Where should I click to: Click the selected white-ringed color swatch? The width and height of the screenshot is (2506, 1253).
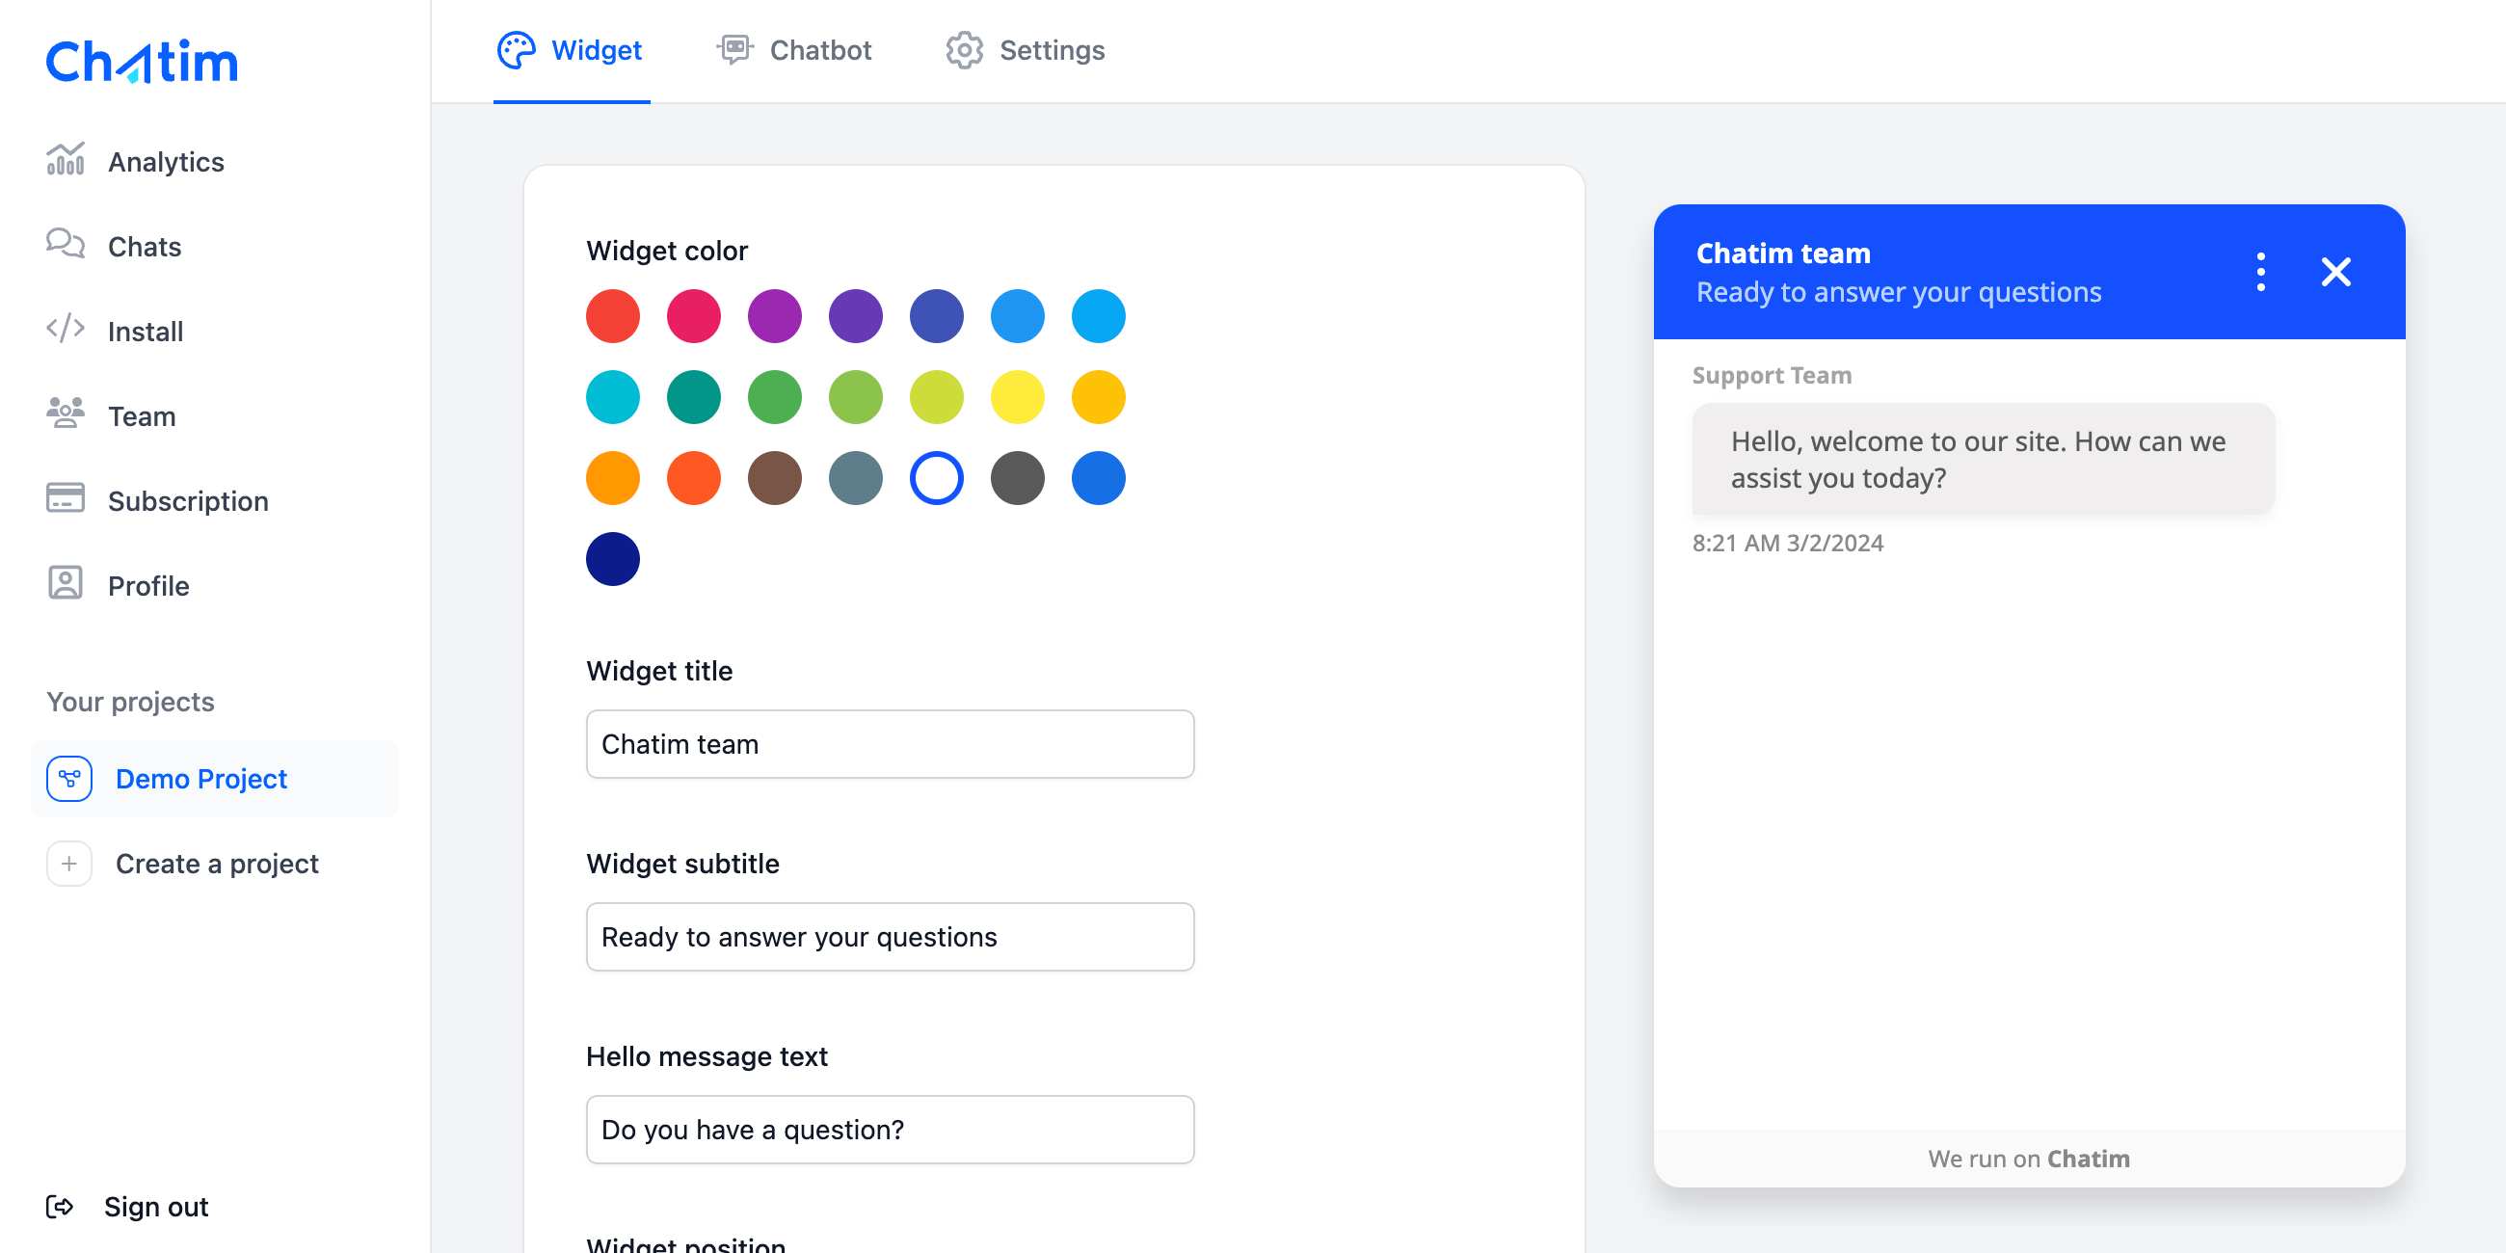(x=937, y=478)
